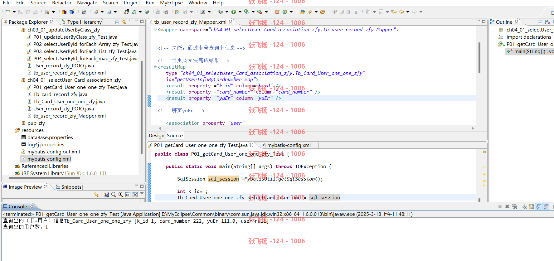Viewport: 554px width, 261px height.
Task: Switch to the Snippets tab
Action: pyautogui.click(x=69, y=187)
